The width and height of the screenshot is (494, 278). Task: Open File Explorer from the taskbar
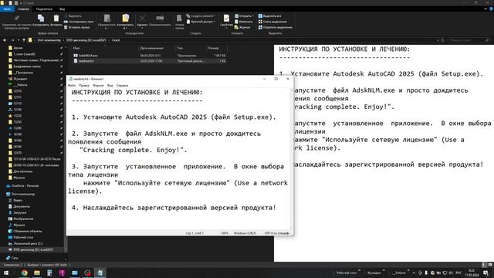pos(37,273)
